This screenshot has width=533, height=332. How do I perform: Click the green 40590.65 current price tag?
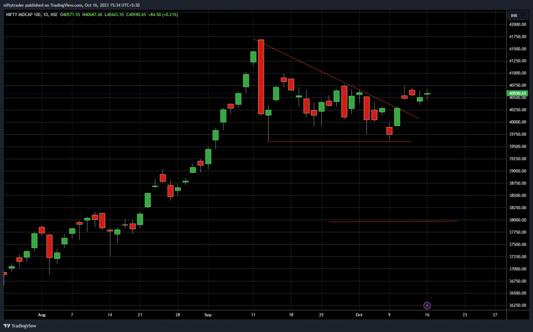coord(517,93)
